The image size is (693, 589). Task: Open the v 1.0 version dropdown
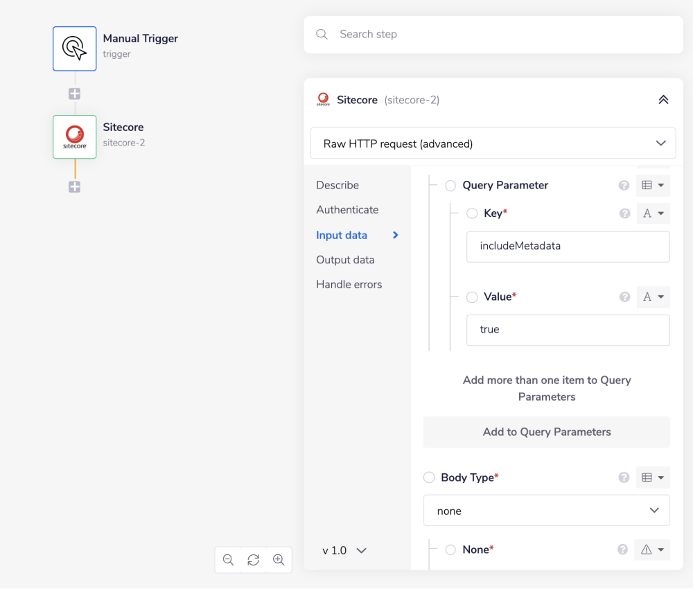[344, 550]
